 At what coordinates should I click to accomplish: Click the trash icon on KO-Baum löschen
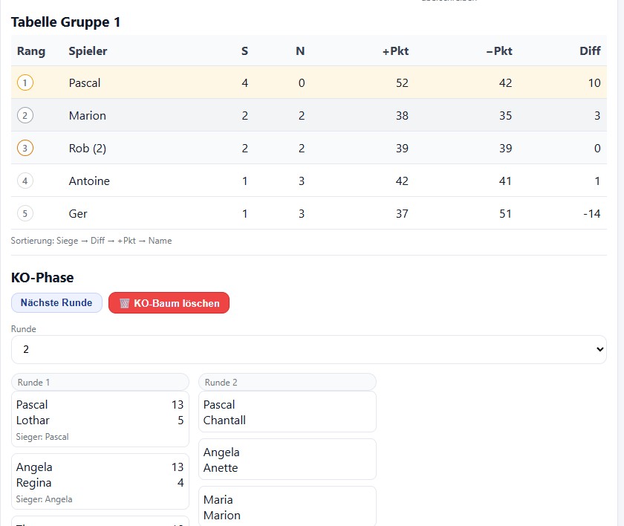123,302
